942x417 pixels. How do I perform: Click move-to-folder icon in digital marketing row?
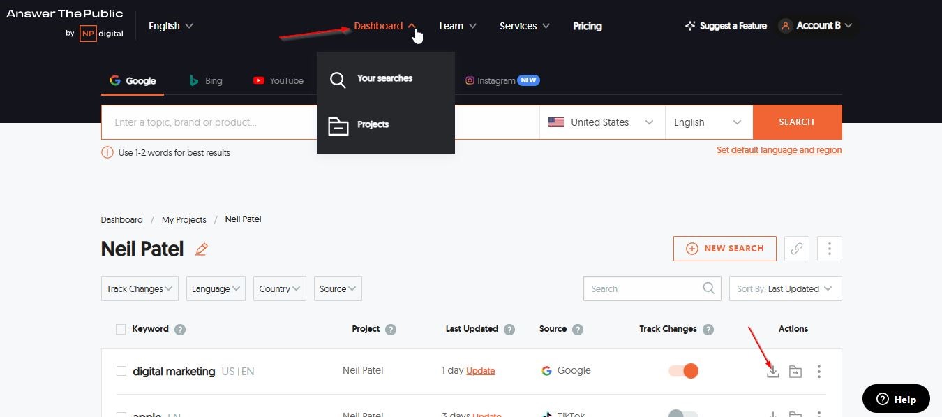coord(795,372)
